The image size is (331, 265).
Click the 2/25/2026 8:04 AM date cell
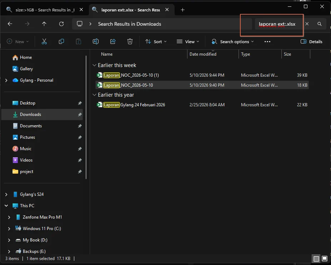tap(207, 105)
